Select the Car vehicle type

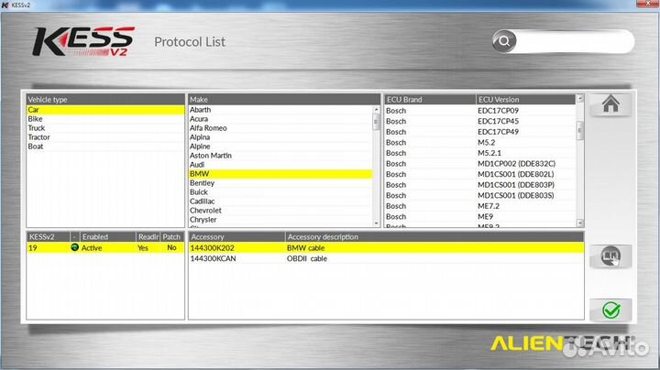tap(105, 110)
